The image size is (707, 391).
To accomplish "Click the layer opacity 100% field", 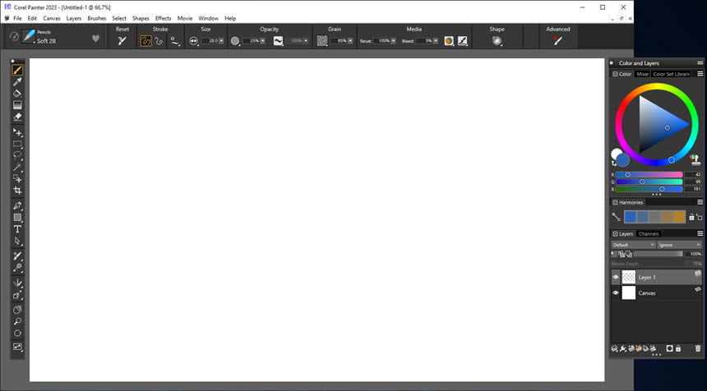I will [x=693, y=254].
